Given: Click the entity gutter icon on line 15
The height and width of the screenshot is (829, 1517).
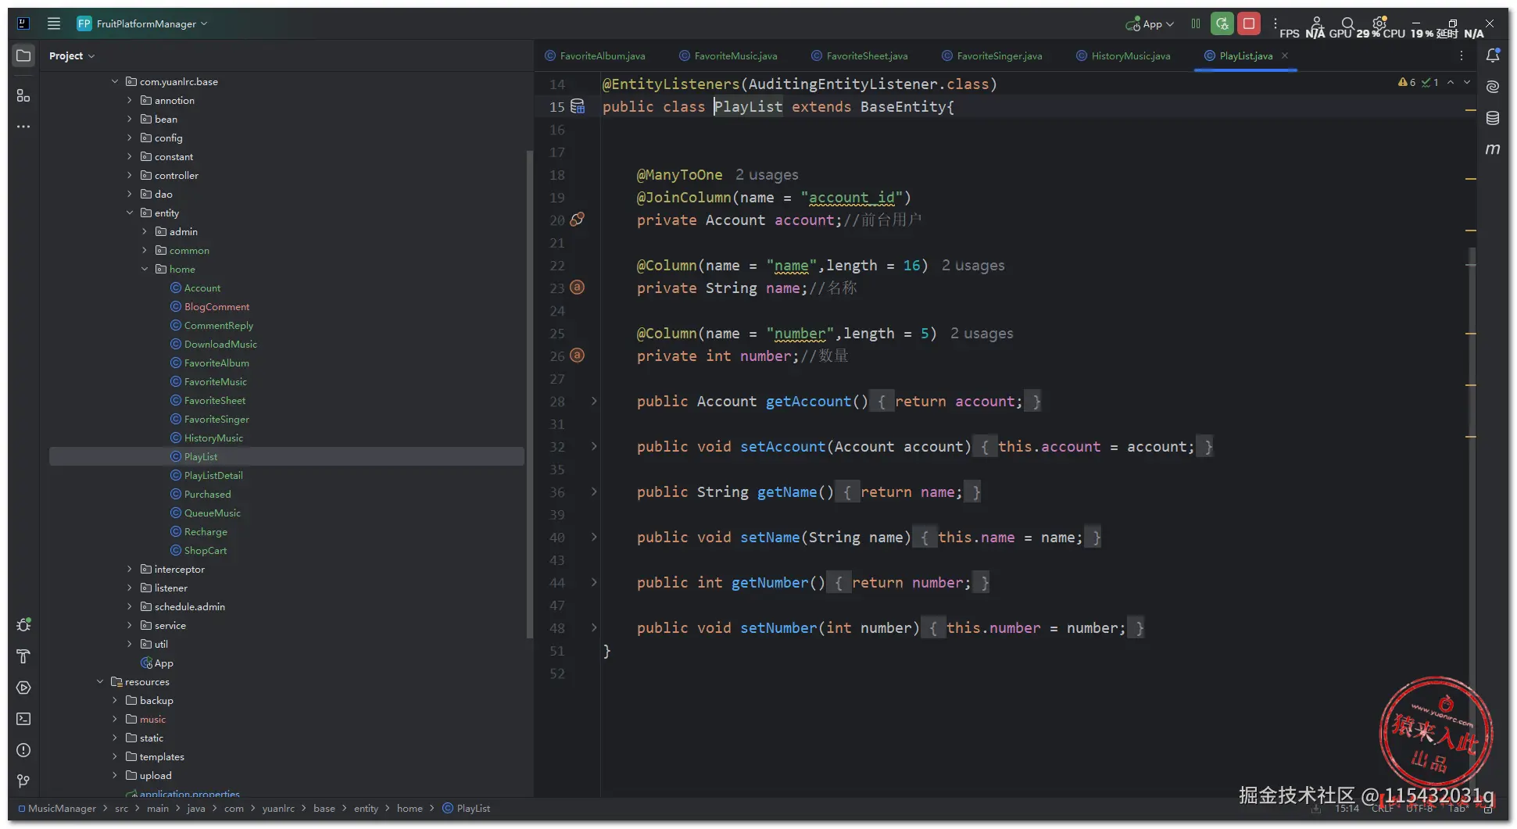Looking at the screenshot, I should click(578, 106).
